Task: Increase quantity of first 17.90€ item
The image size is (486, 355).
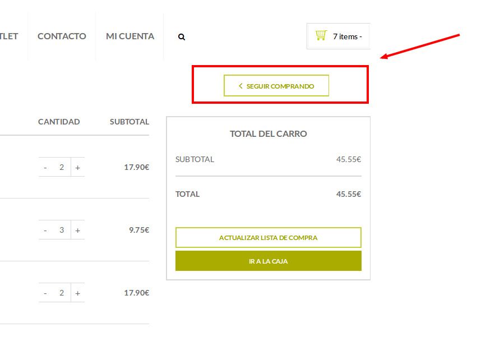Action: click(78, 168)
